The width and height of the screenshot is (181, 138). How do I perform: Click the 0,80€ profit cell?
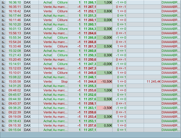(x=105, y=11)
